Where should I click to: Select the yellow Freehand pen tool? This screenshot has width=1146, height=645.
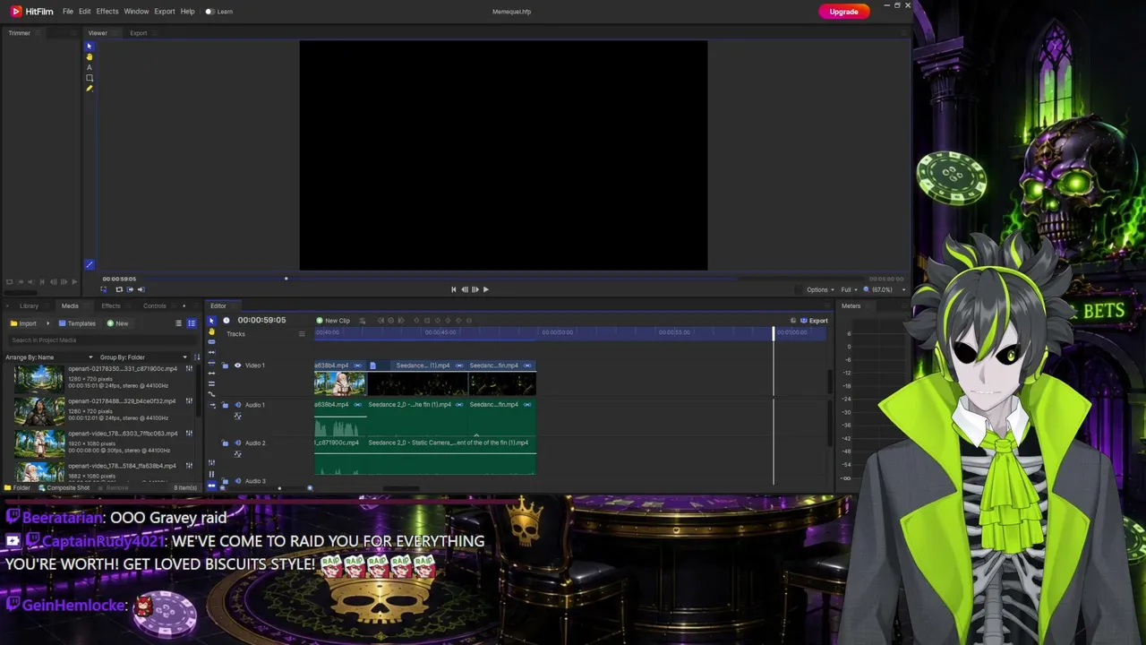[x=89, y=88]
